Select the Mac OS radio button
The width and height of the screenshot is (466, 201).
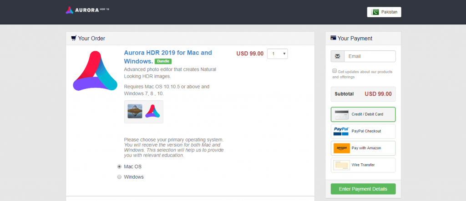click(120, 167)
